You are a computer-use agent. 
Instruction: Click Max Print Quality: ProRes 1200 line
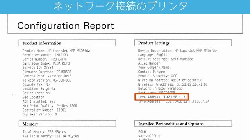[50, 106]
